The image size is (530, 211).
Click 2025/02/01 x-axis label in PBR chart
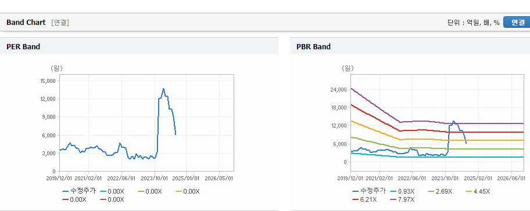tap(479, 179)
